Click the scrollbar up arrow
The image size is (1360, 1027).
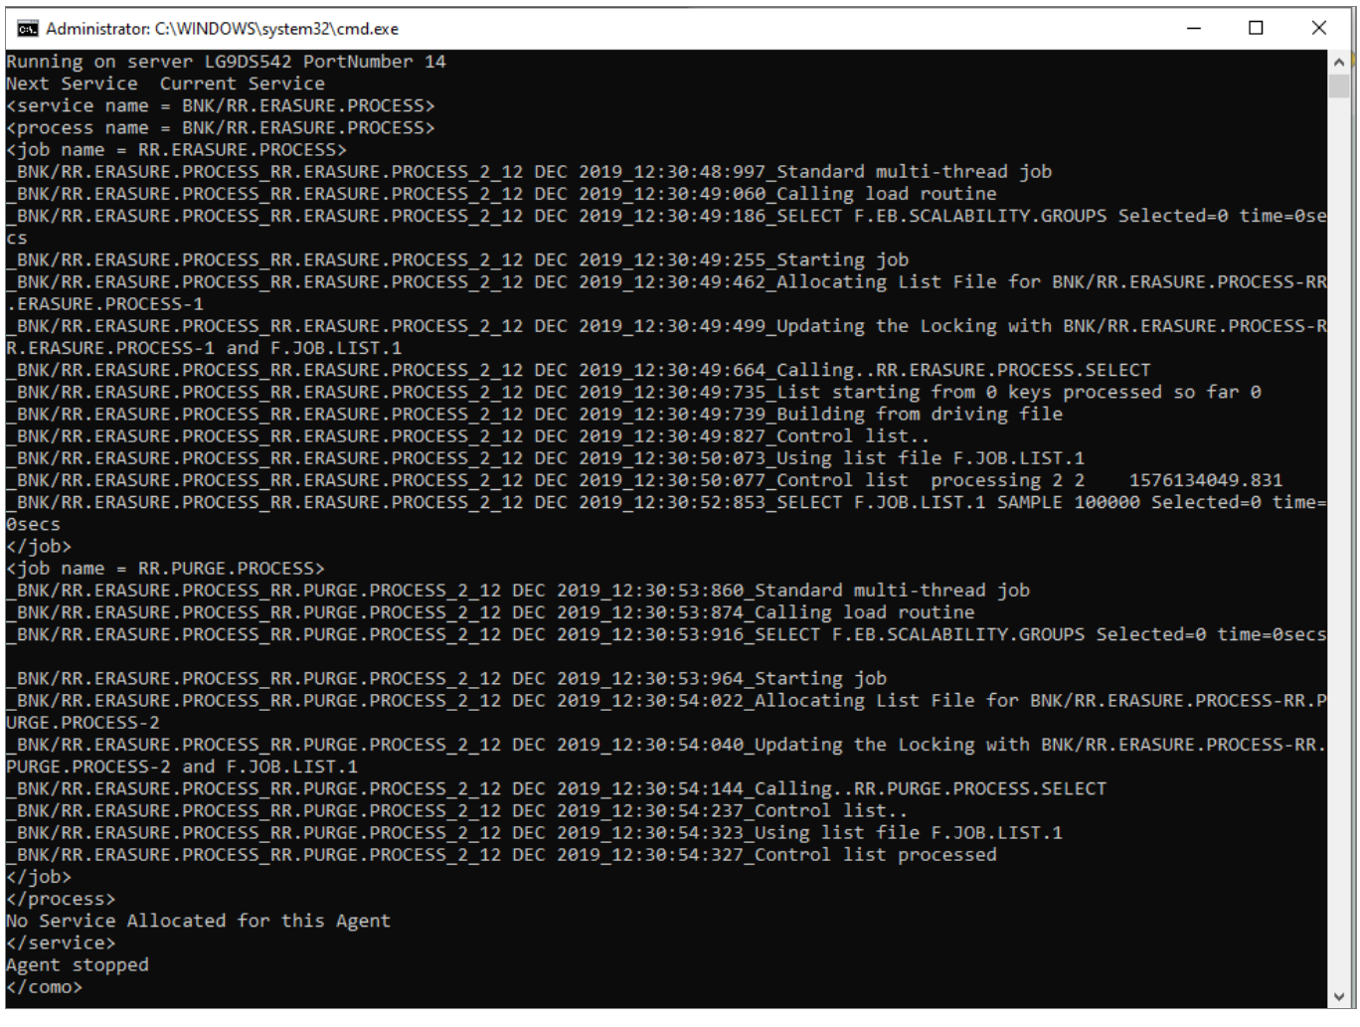tap(1338, 62)
